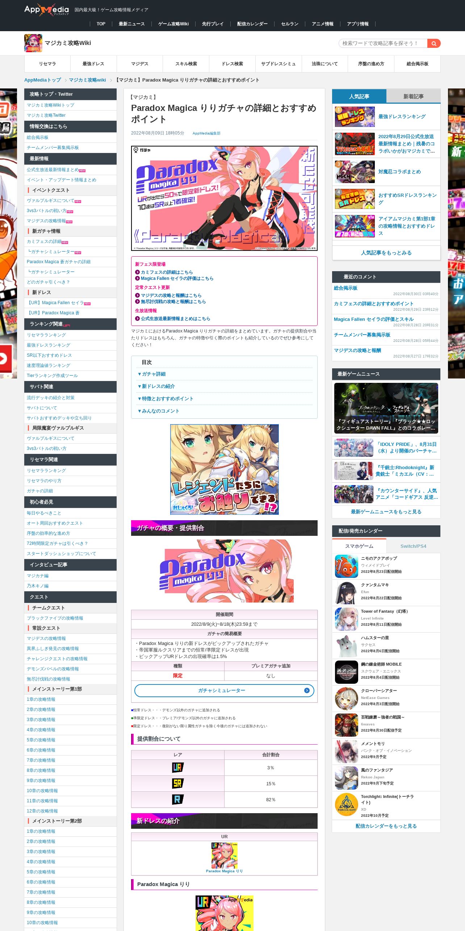Open セルラン in top navigation
The image size is (465, 931).
click(290, 24)
